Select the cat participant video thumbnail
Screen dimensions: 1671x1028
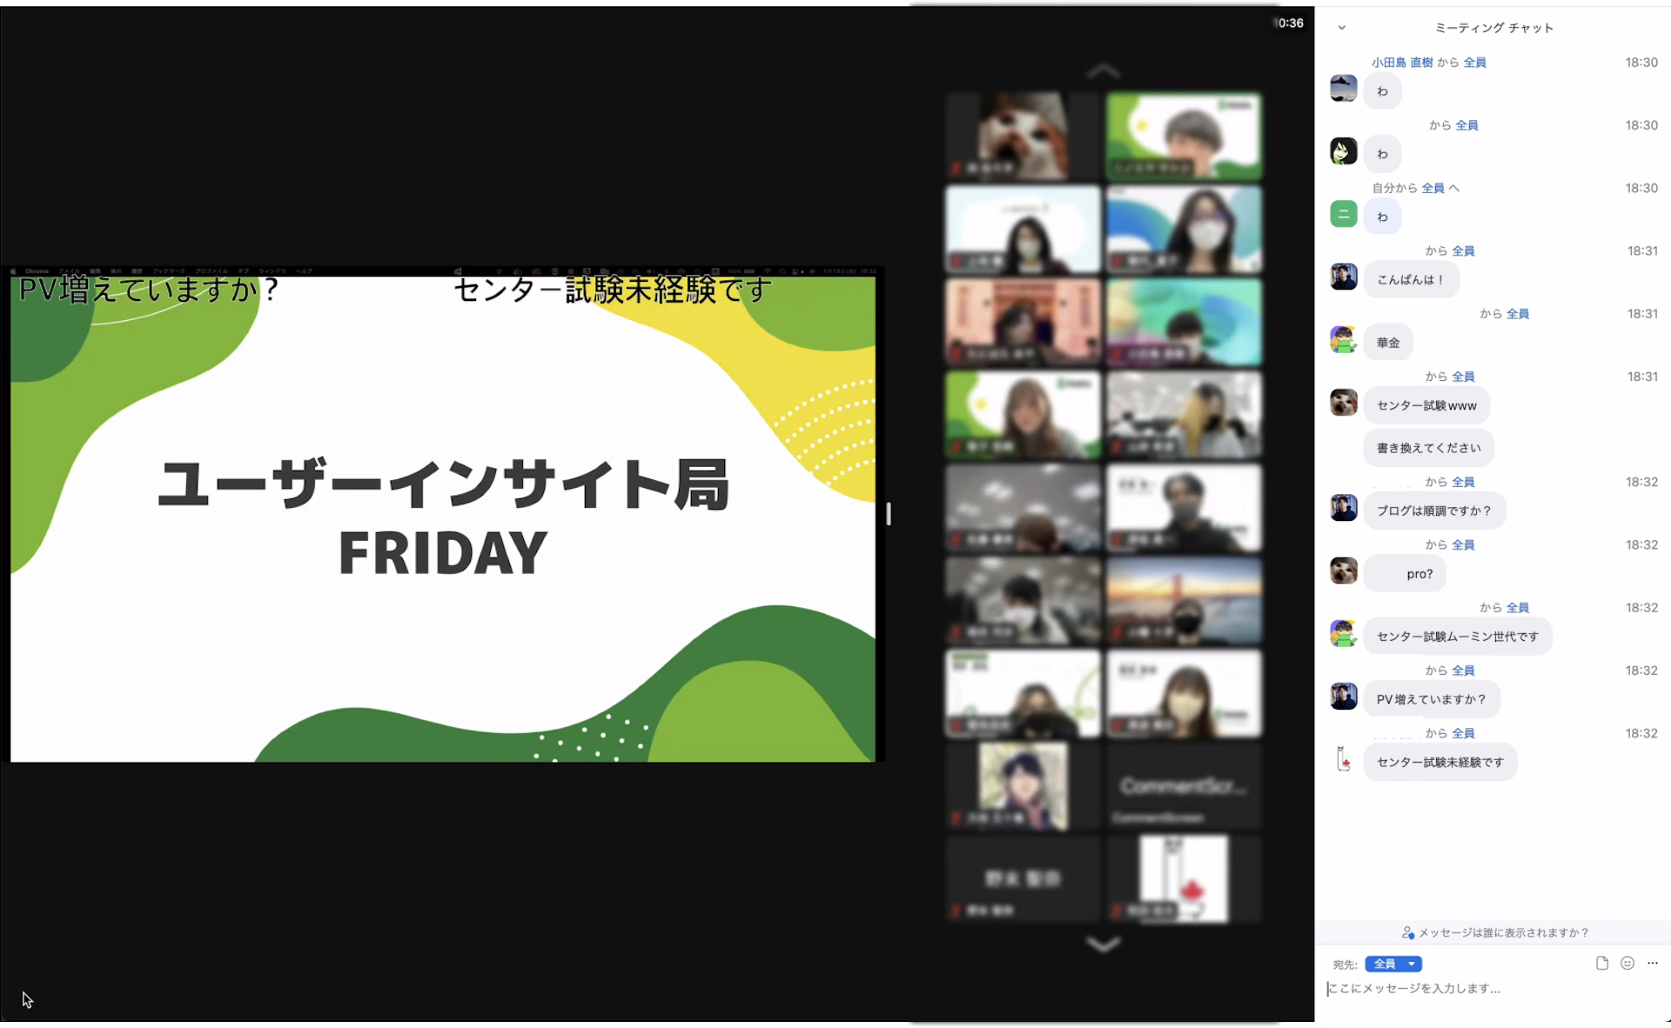tap(1023, 137)
